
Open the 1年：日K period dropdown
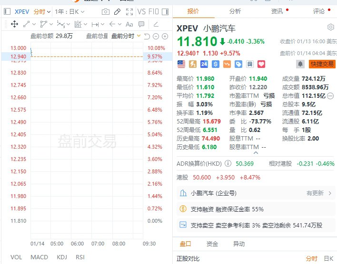[69, 11]
